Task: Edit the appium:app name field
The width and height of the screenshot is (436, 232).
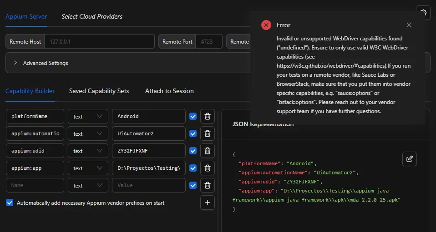Action: (35, 168)
